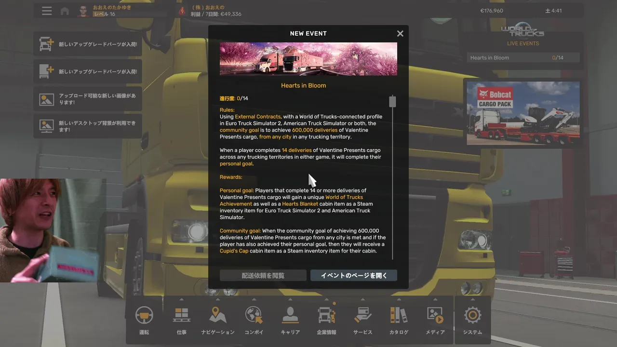
Task: Click the Hearts in Bloom title text
Action: tap(304, 85)
